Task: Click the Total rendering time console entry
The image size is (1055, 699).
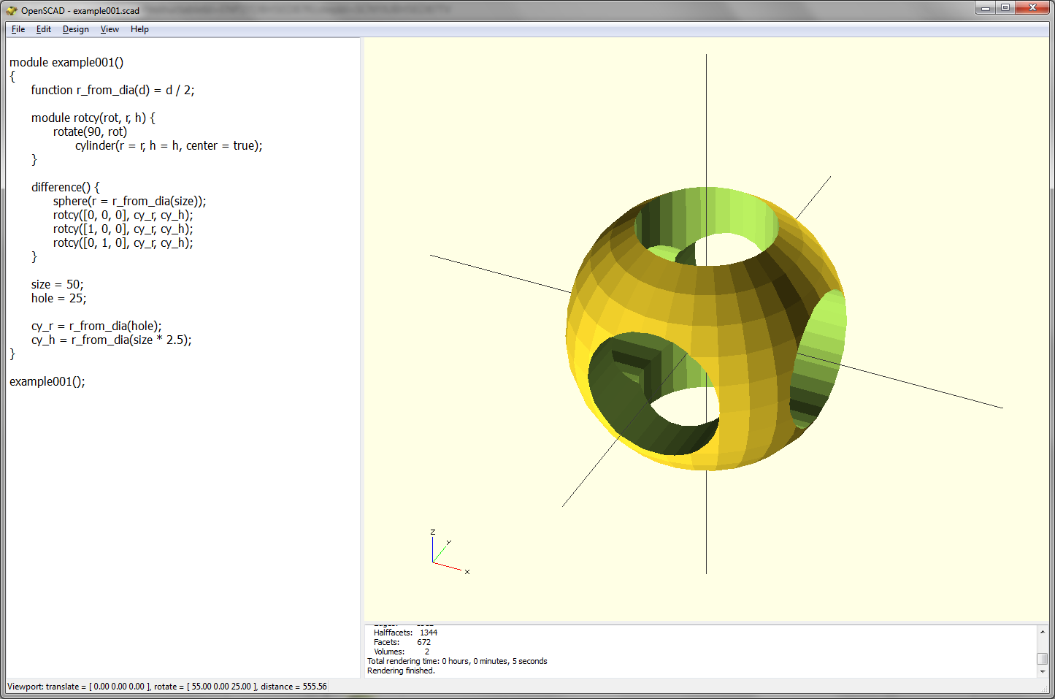Action: point(456,660)
